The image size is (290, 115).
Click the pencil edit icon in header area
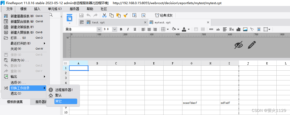pos(252,45)
